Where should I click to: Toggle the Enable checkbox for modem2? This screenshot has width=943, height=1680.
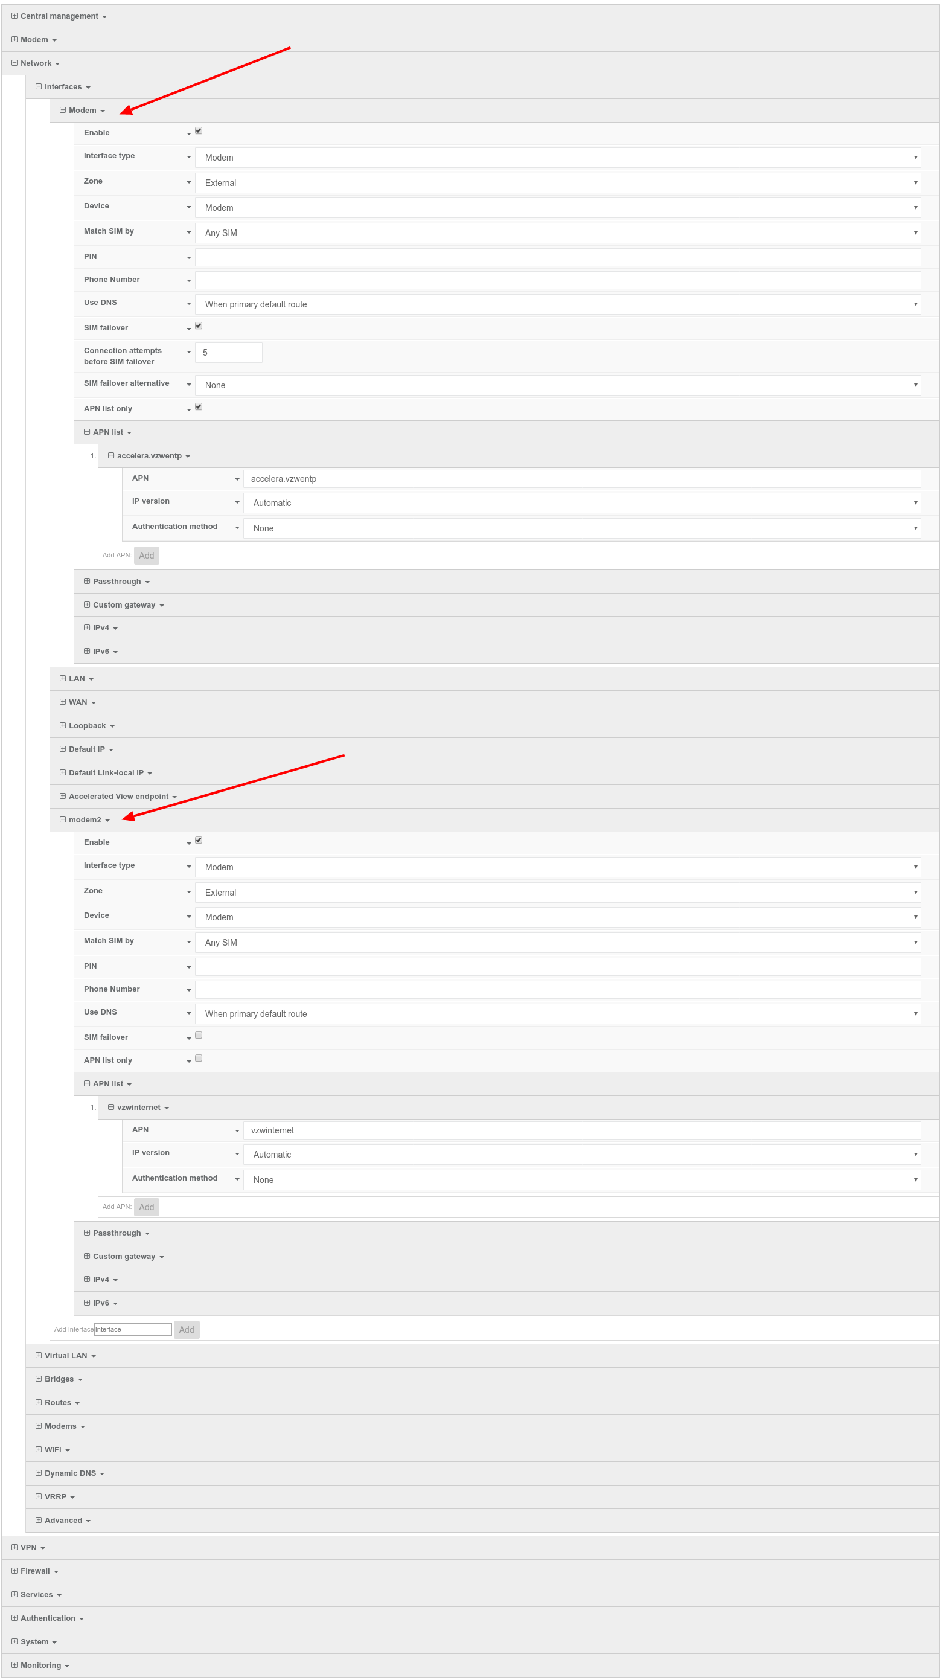point(199,840)
